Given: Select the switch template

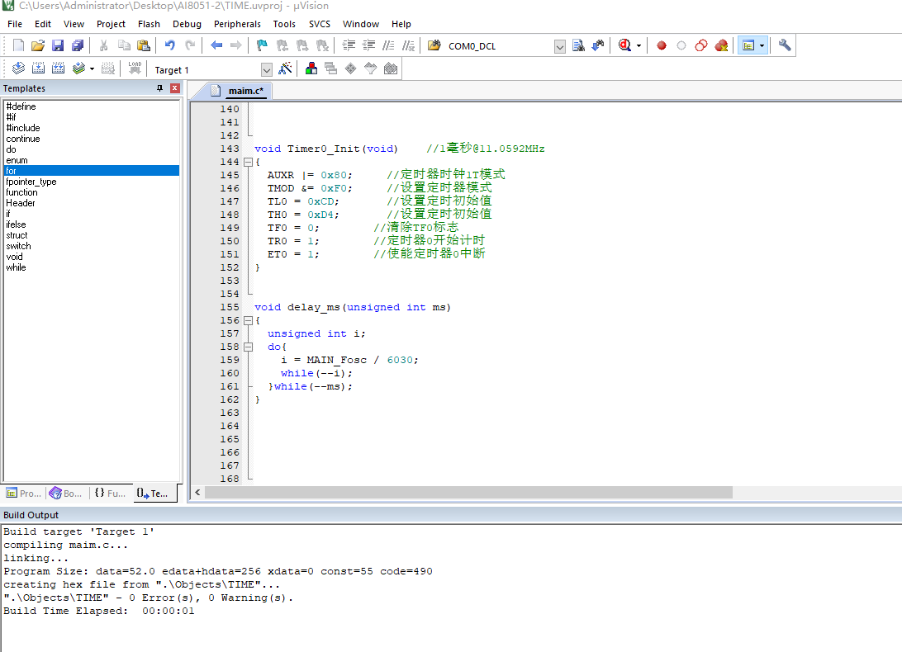Looking at the screenshot, I should [18, 246].
